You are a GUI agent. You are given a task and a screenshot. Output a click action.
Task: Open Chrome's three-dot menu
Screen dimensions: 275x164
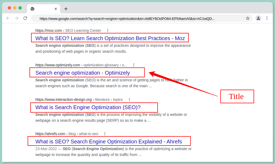point(267,18)
